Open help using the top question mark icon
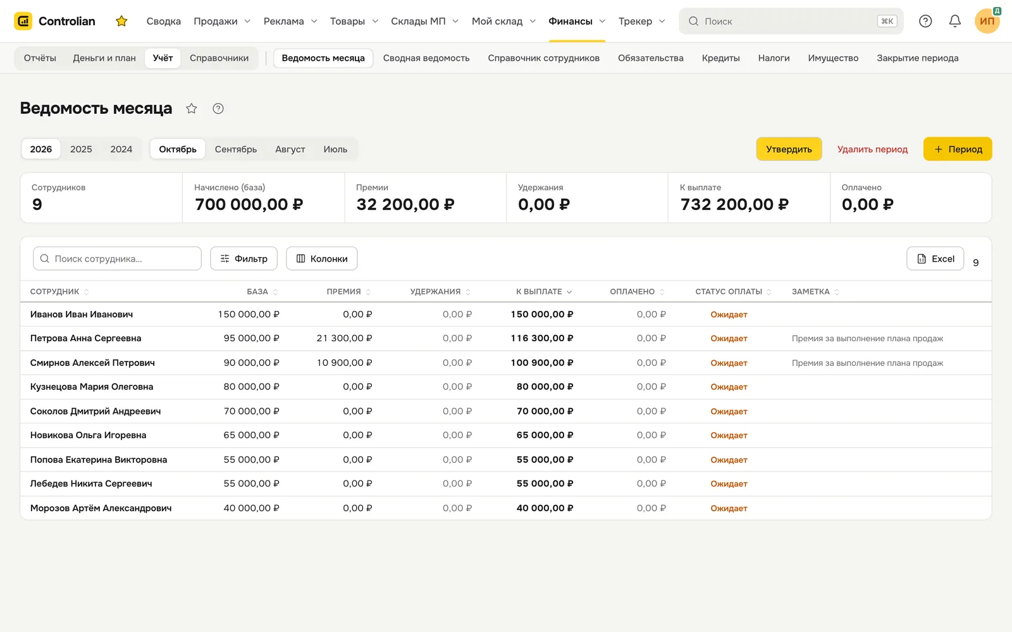This screenshot has width=1012, height=632. [925, 21]
